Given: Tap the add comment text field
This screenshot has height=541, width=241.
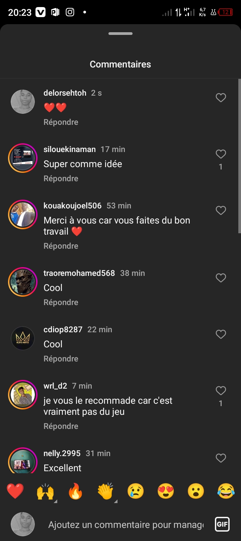Looking at the screenshot, I should click(x=126, y=525).
